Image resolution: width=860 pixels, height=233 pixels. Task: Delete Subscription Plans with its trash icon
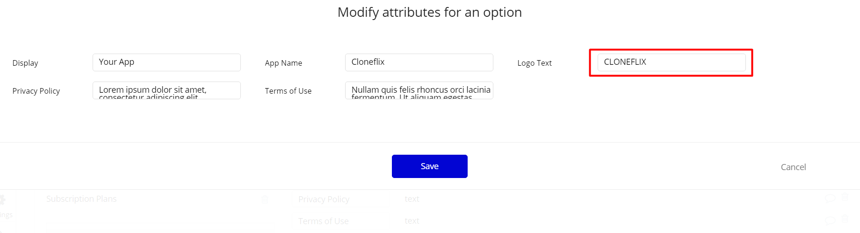point(265,199)
